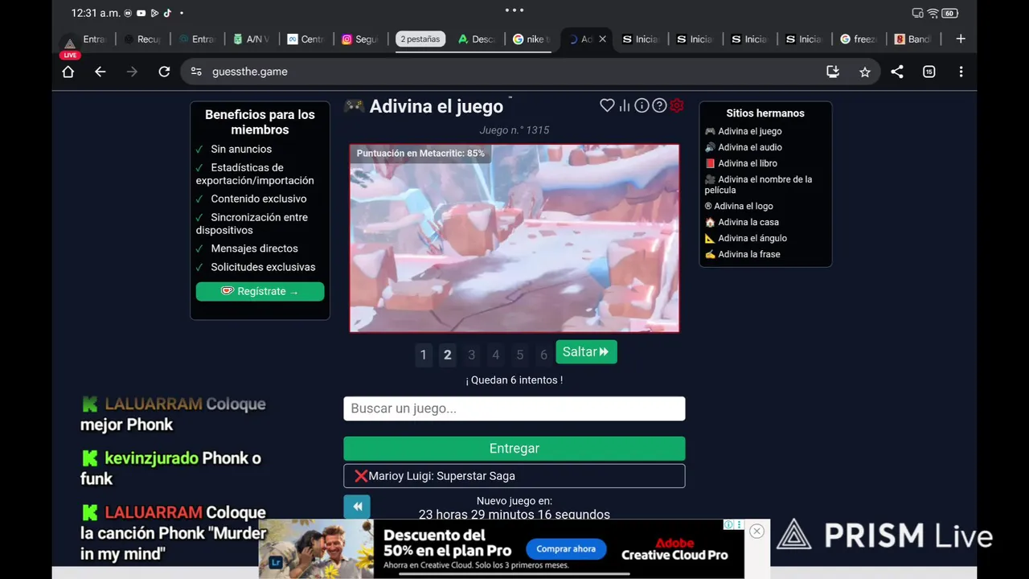Navigate back in the browser
The height and width of the screenshot is (579, 1029).
[100, 72]
